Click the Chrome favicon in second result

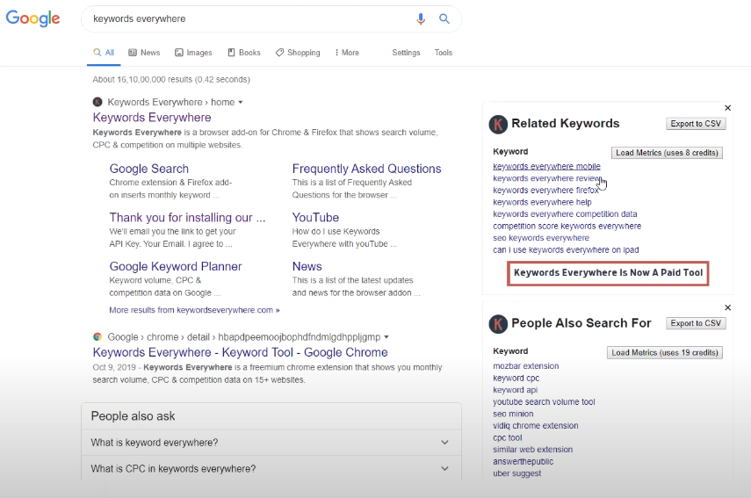97,336
